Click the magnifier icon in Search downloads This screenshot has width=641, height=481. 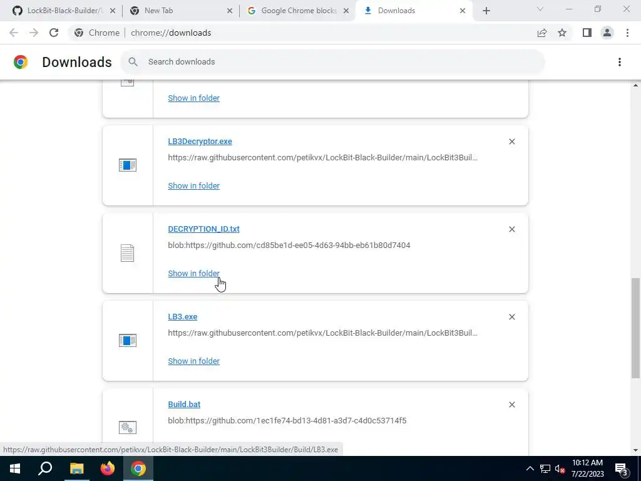click(x=133, y=62)
